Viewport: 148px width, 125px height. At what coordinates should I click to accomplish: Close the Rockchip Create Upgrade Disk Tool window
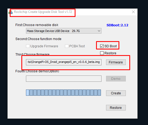click(133, 12)
